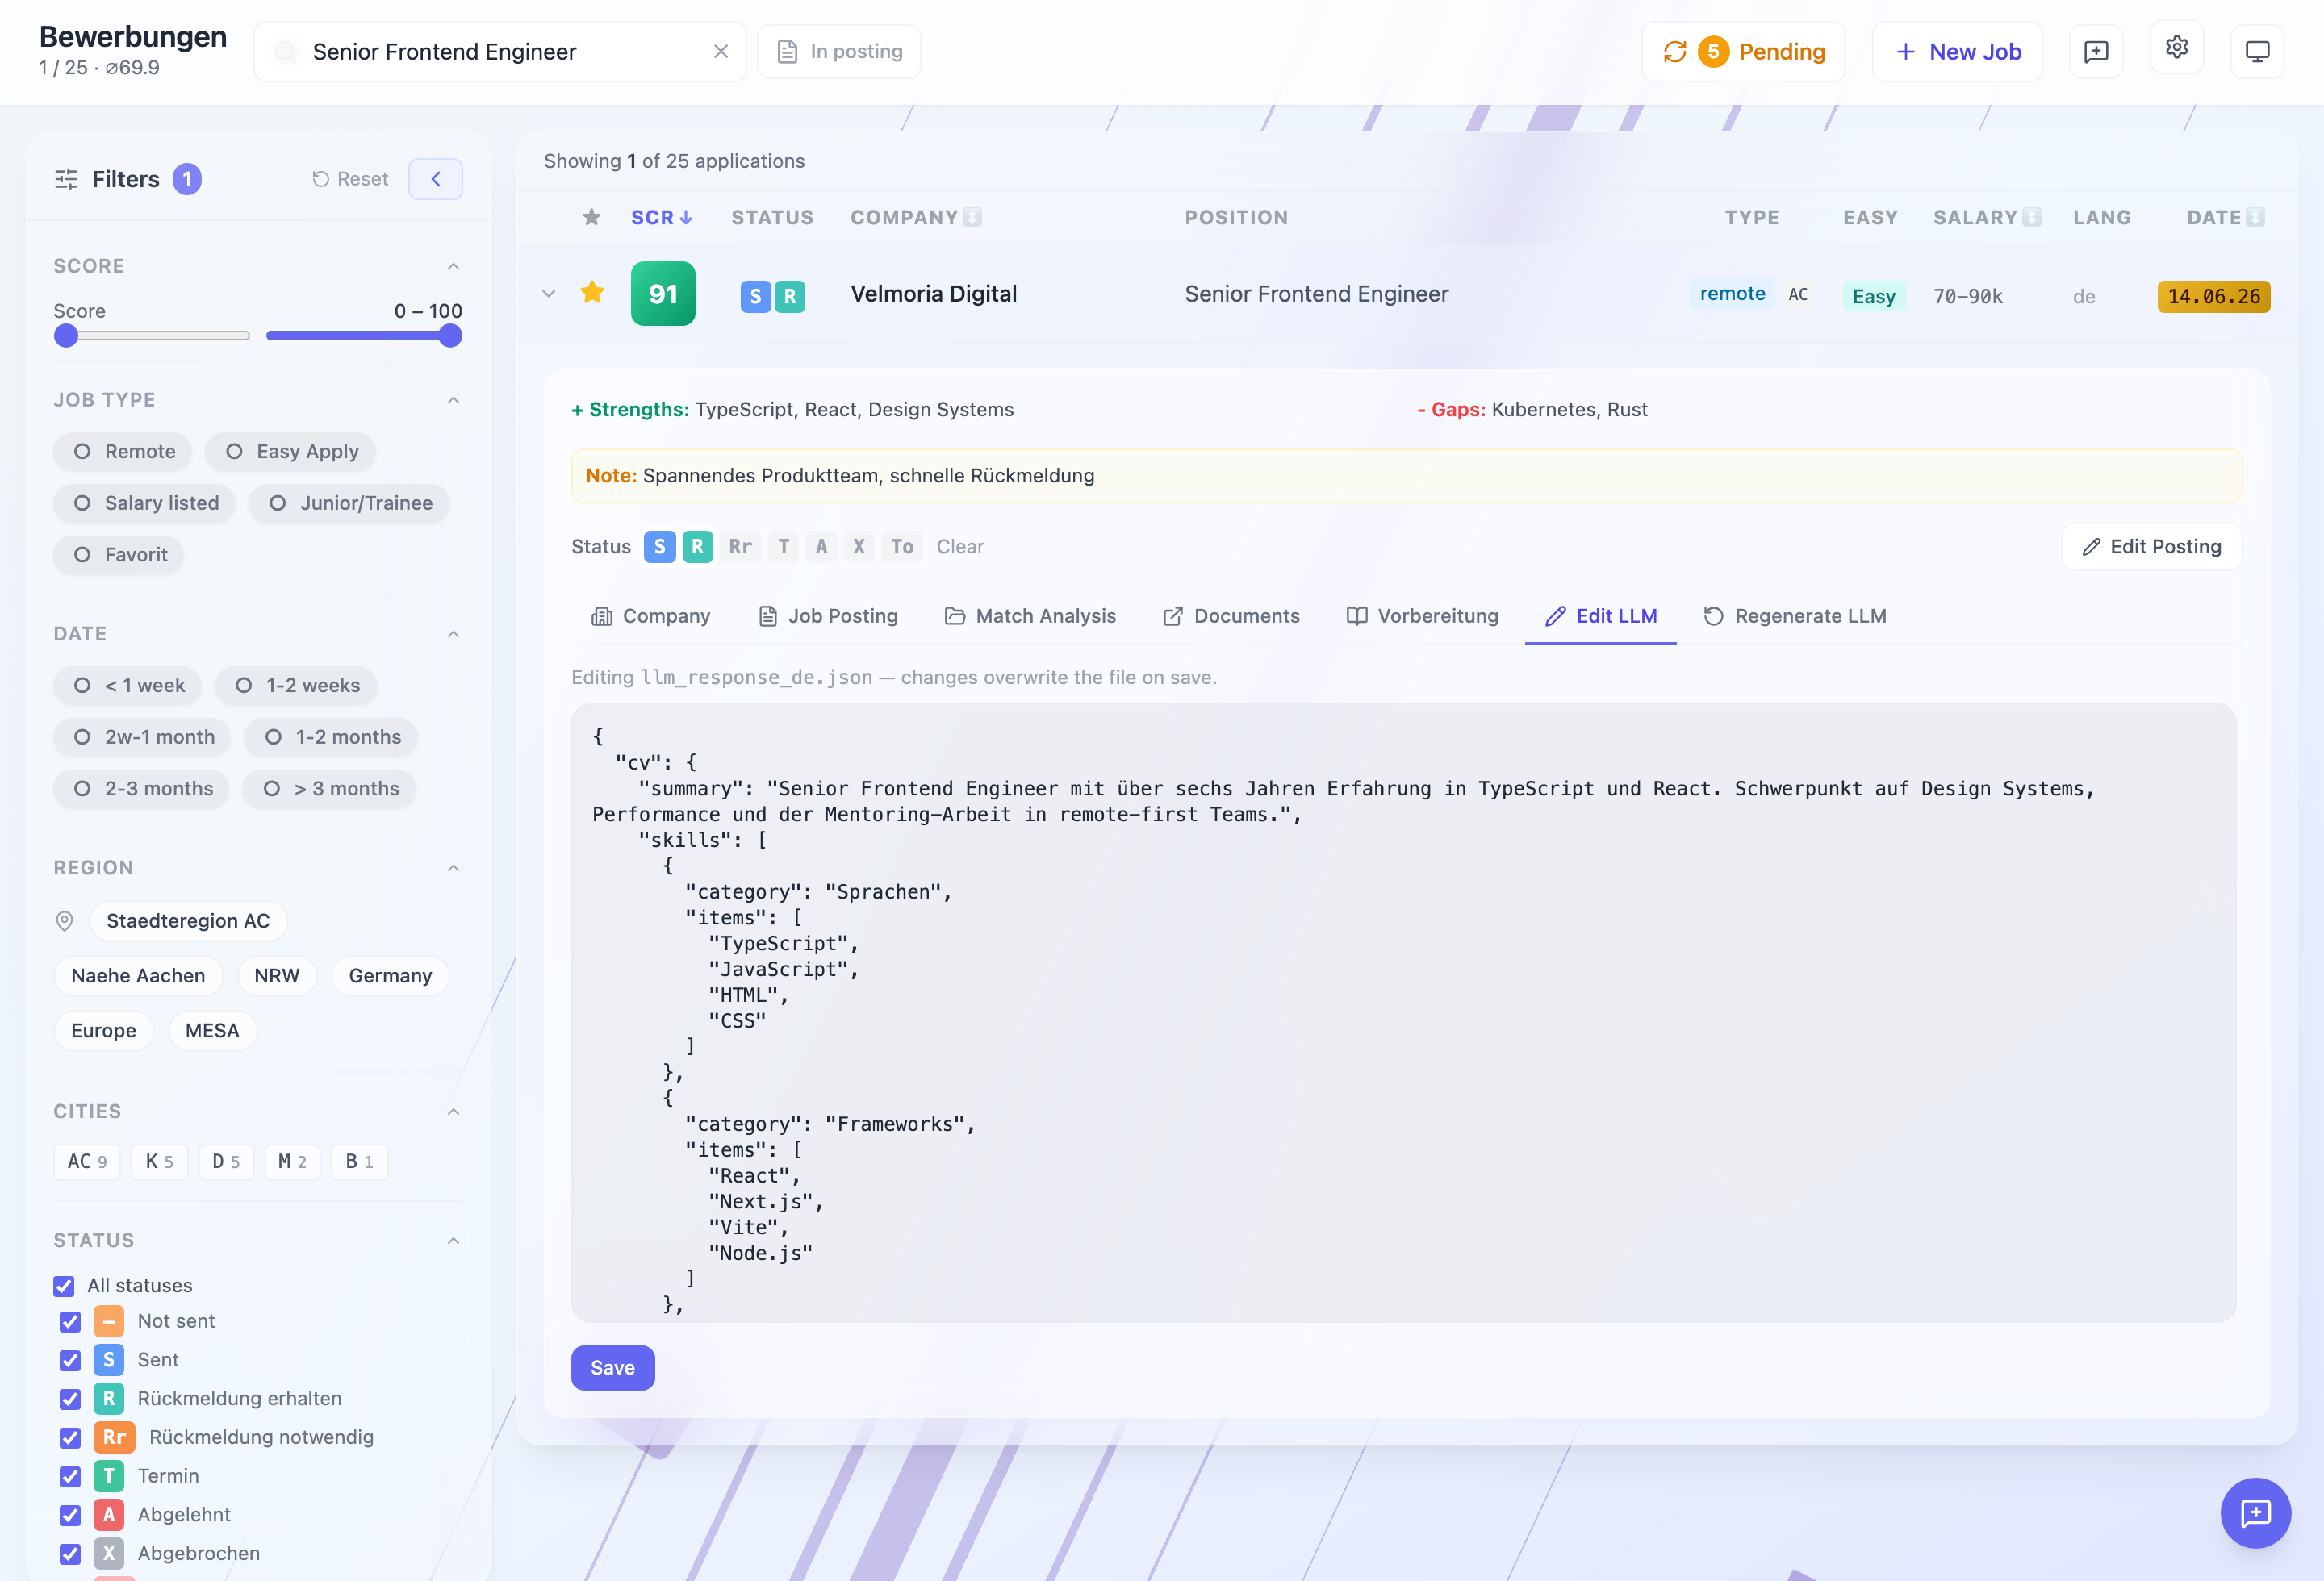Image resolution: width=2324 pixels, height=1581 pixels.
Task: Click the SCR column sort arrow
Action: click(x=686, y=217)
